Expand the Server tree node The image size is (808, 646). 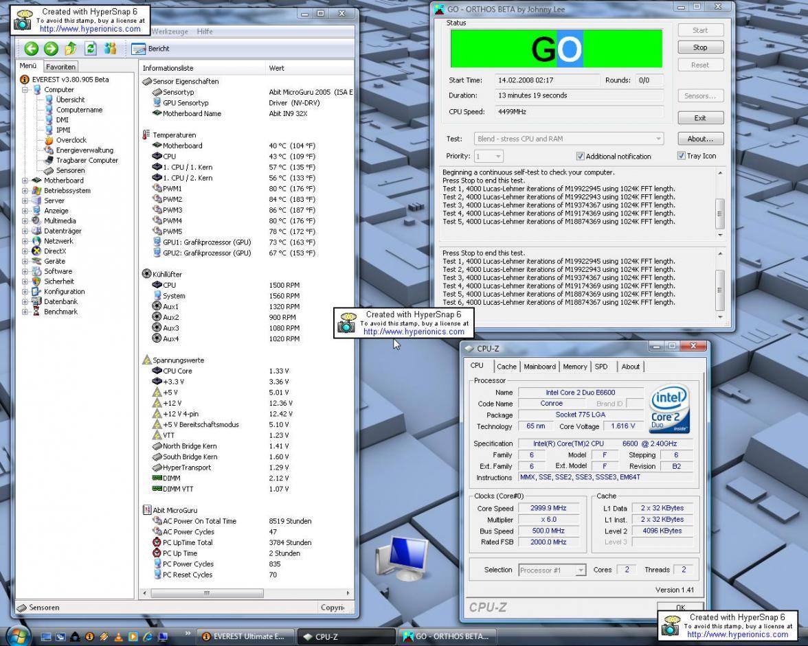coord(25,200)
